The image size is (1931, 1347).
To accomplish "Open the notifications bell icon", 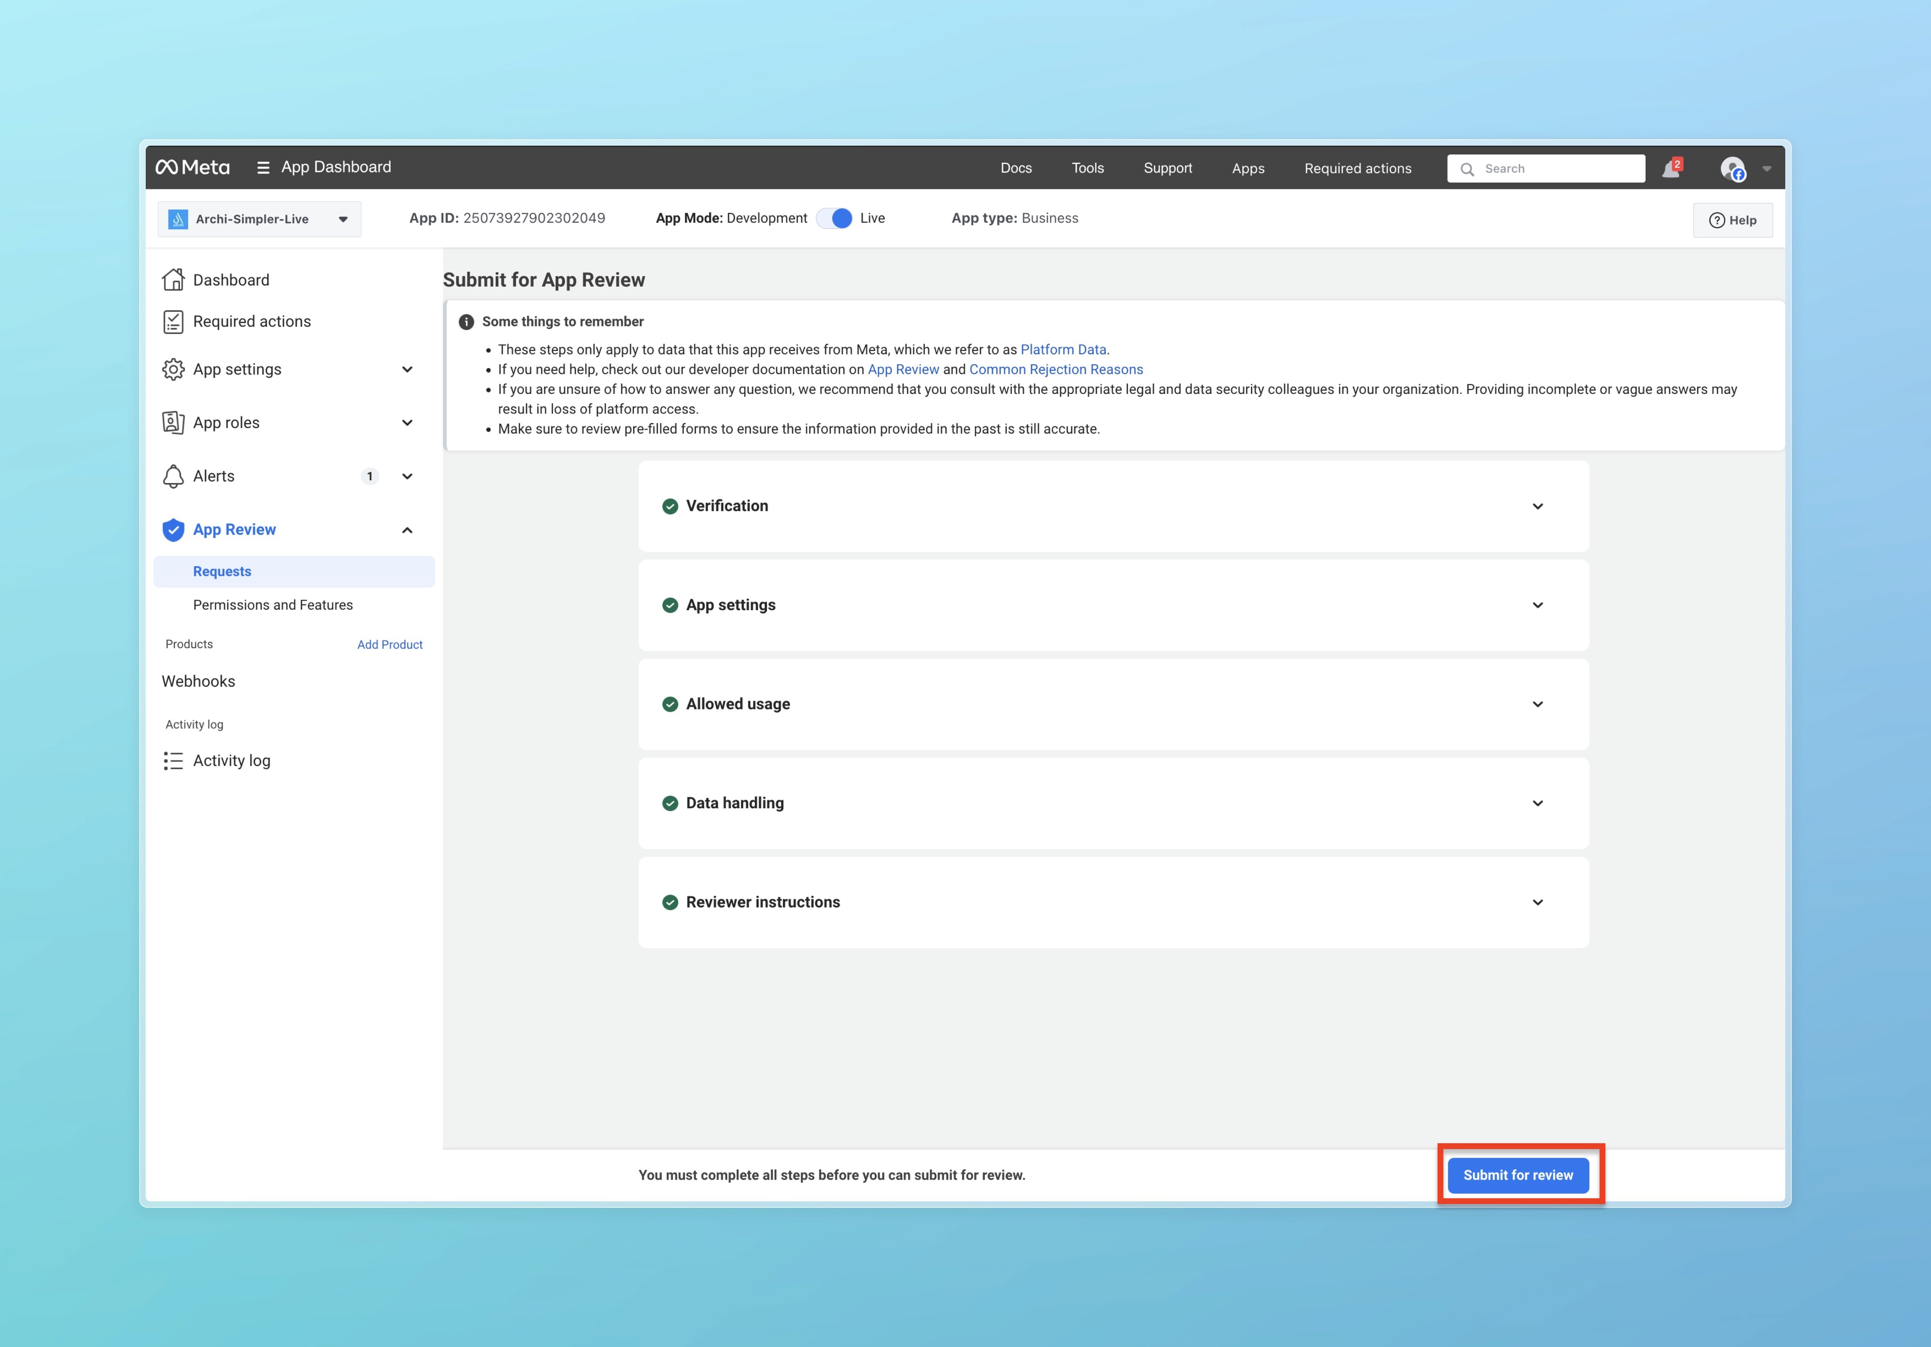I will 1670,169.
